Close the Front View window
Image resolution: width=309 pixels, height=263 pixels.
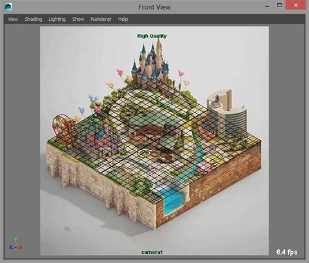295,6
